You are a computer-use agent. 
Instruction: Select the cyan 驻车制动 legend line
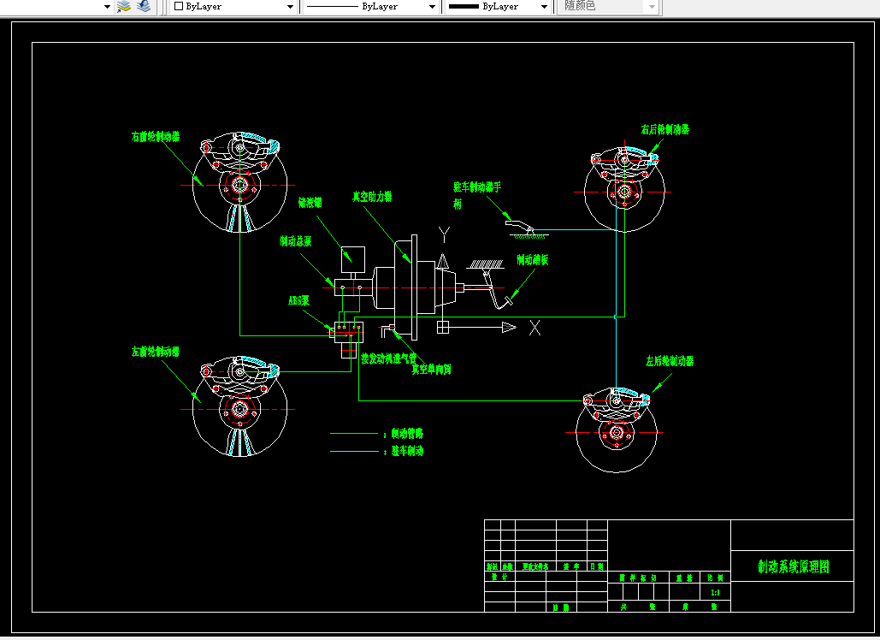(355, 452)
